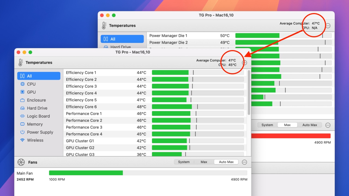Click the Efficiency Core 4 row

pos(155,93)
